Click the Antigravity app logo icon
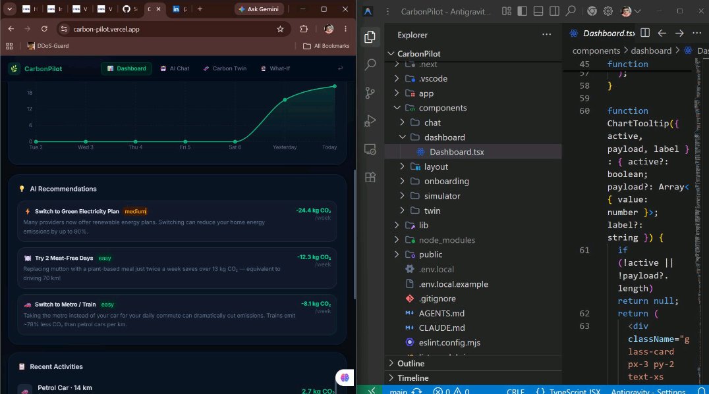This screenshot has height=394, width=709. 368,11
